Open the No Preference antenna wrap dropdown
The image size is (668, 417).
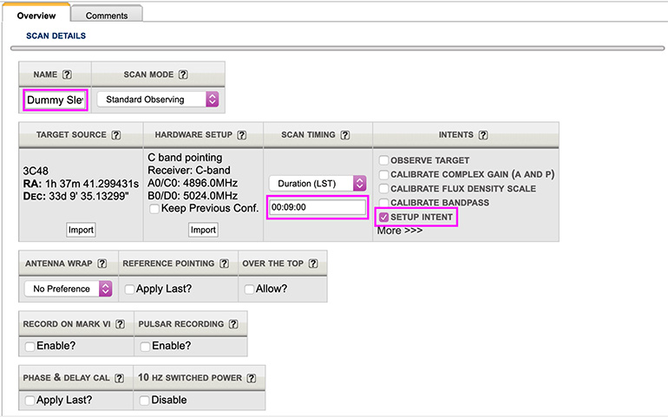[69, 289]
